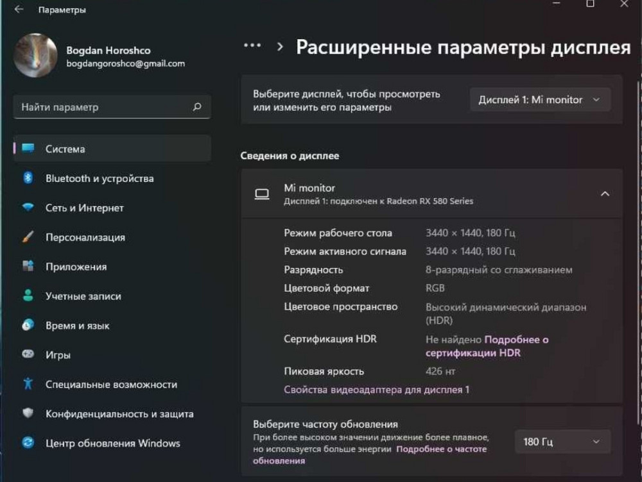Screen dimensions: 642x482
Task: Open the breadcrumb overflow menu
Action: [x=251, y=44]
